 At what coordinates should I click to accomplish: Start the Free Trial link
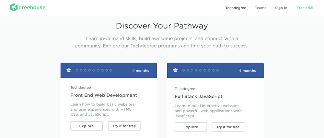[x=305, y=8]
